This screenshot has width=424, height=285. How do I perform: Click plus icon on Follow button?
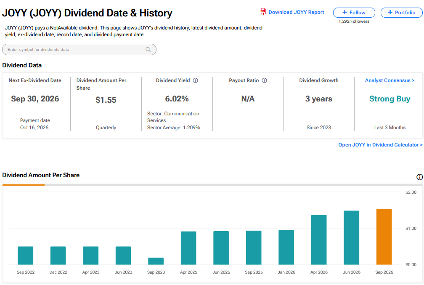[345, 13]
